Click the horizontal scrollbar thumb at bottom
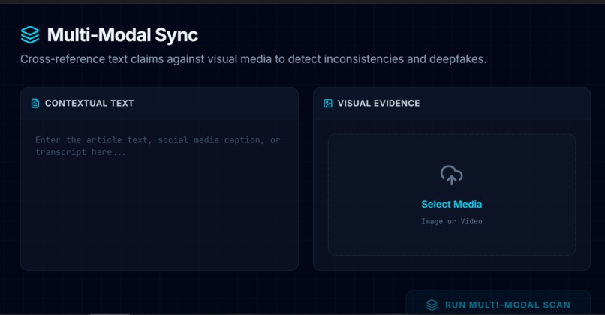This screenshot has height=315, width=605. pos(110,313)
